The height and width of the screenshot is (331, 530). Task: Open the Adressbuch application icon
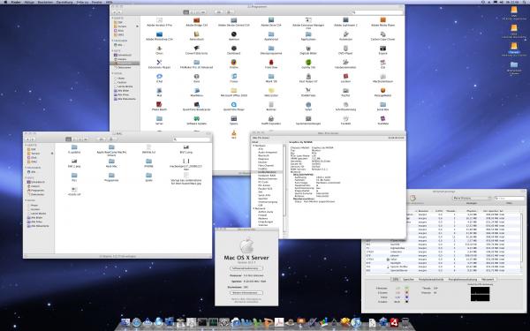(x=196, y=34)
